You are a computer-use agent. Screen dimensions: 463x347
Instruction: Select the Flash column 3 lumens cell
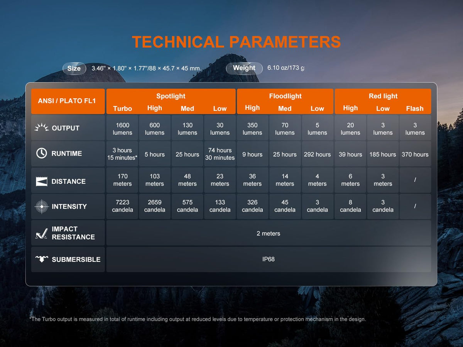[415, 129]
